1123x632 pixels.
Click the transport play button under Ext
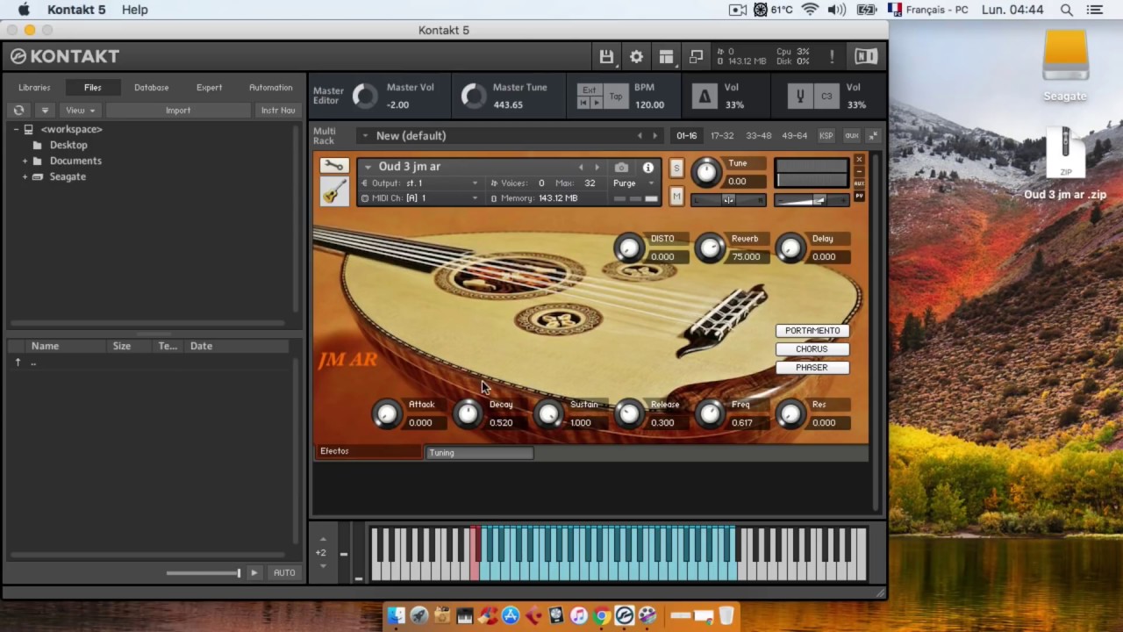point(597,103)
